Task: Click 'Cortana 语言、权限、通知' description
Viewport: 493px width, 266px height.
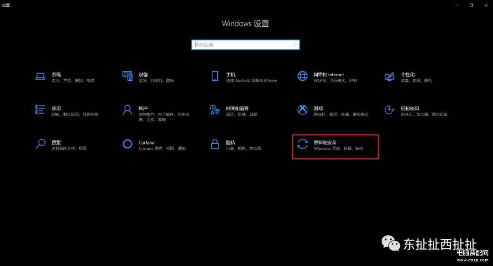Action: pyautogui.click(x=162, y=148)
